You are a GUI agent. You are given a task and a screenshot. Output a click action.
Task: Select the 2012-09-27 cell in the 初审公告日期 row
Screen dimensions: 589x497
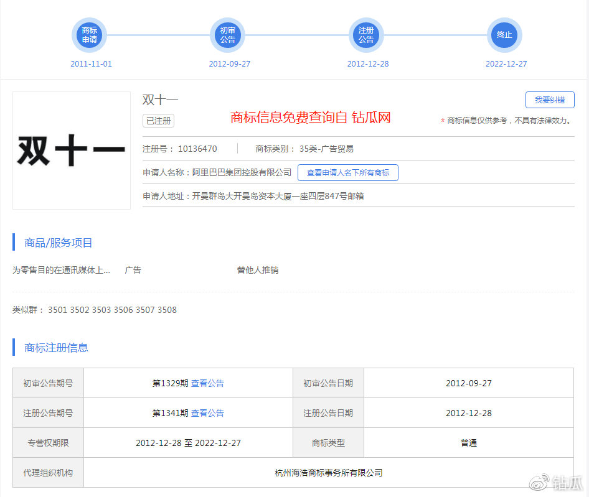point(469,383)
